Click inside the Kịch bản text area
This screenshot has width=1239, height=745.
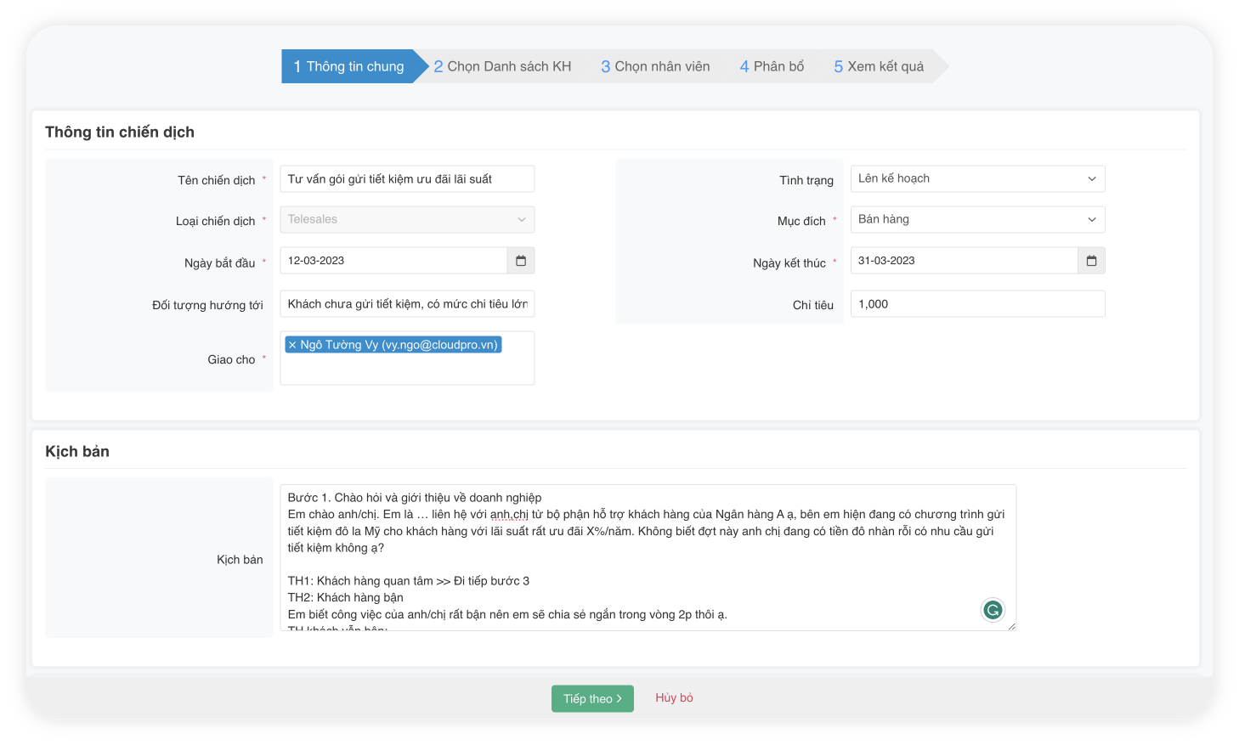tap(648, 557)
